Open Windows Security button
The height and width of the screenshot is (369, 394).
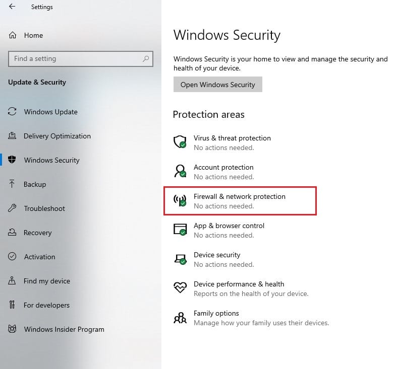click(x=217, y=85)
